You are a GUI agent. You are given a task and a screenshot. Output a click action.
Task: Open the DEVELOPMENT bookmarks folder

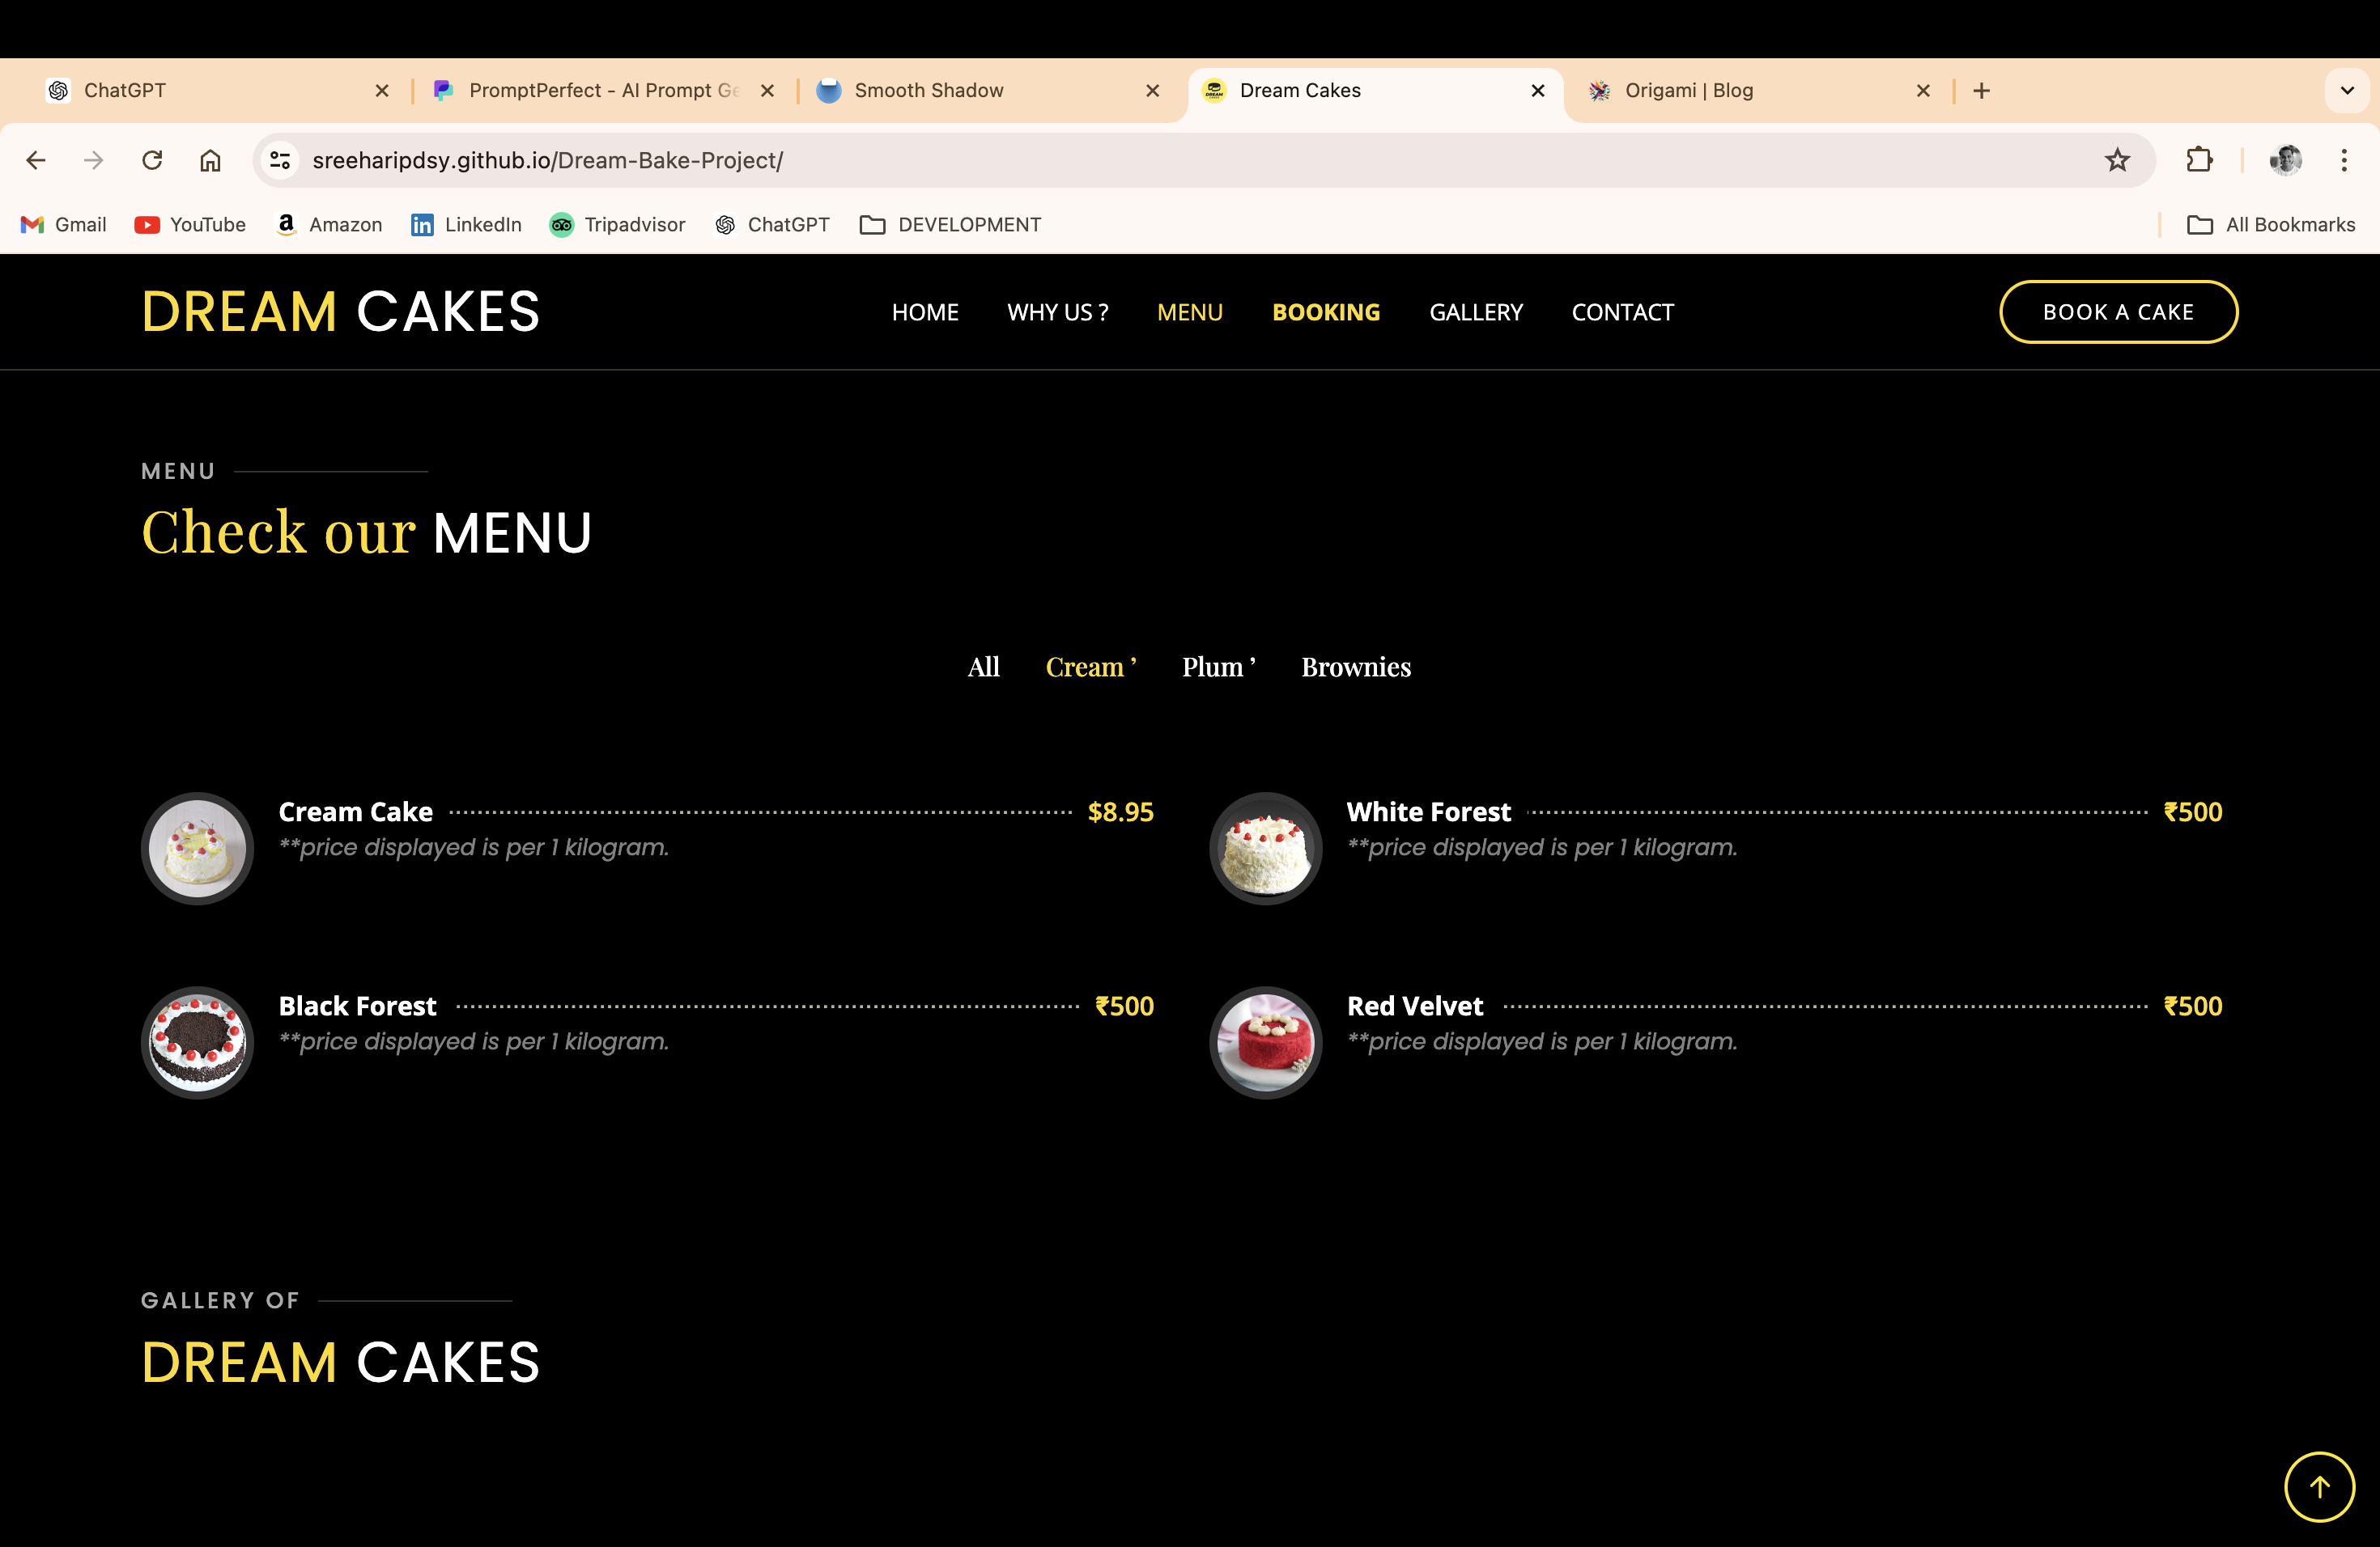[x=950, y=225]
